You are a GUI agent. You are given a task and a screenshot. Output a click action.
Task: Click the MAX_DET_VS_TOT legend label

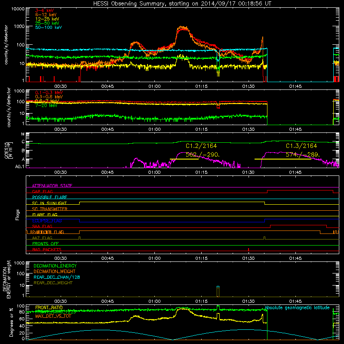pyautogui.click(x=53, y=316)
